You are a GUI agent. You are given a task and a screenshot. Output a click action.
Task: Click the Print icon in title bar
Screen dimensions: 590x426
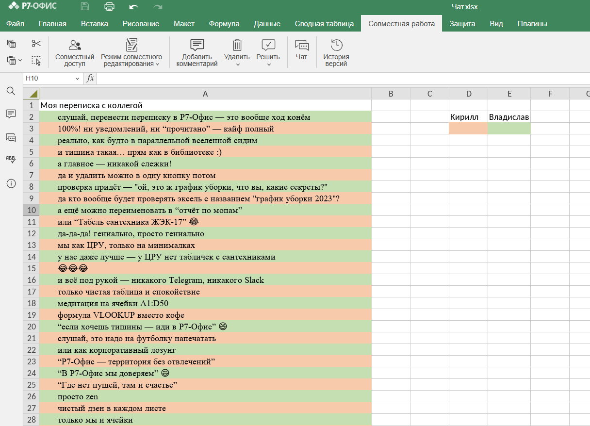coord(110,7)
